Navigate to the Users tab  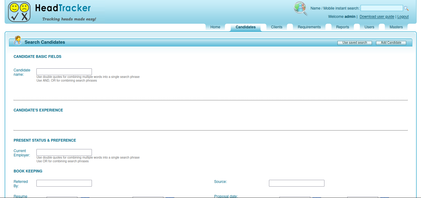point(369,27)
